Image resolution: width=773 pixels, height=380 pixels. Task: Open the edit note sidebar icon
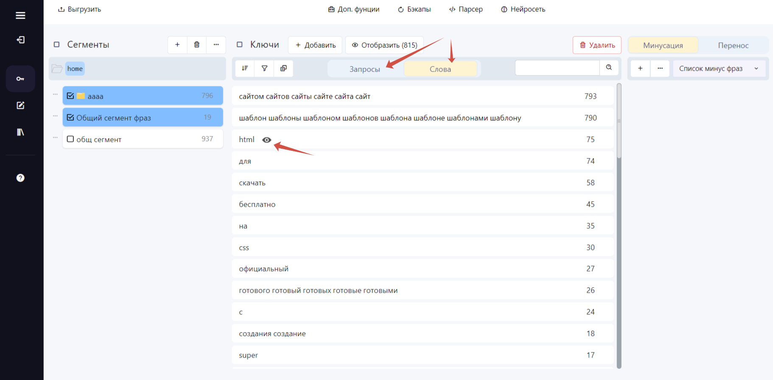(20, 105)
